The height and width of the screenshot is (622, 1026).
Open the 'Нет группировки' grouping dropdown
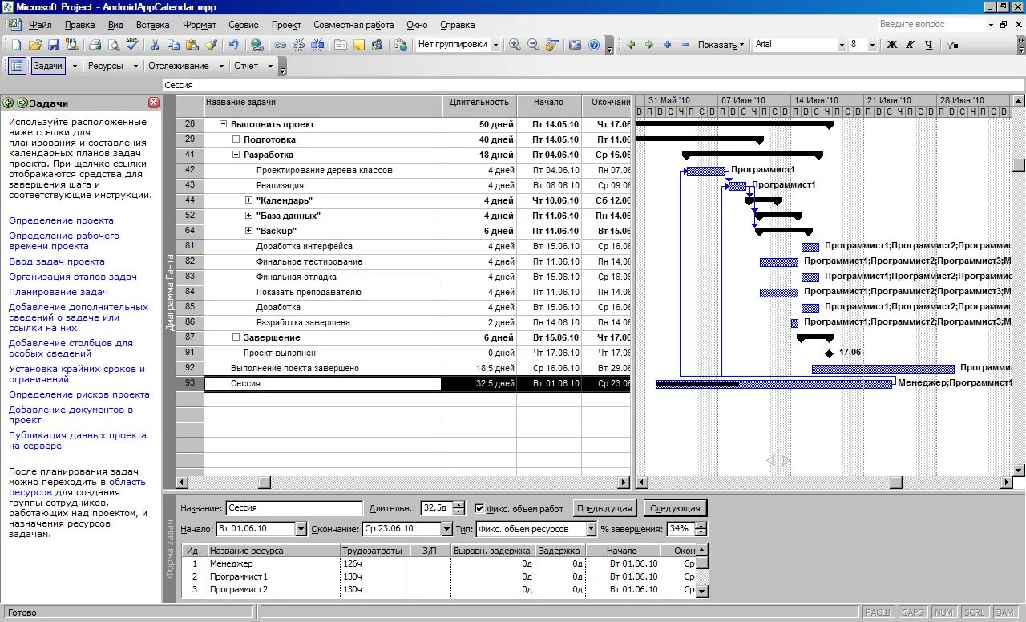495,45
